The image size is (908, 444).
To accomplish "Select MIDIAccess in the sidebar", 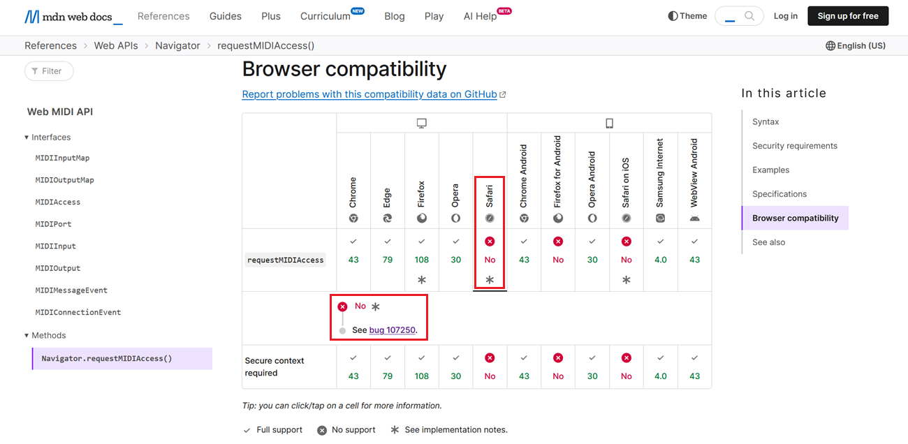I will (58, 202).
